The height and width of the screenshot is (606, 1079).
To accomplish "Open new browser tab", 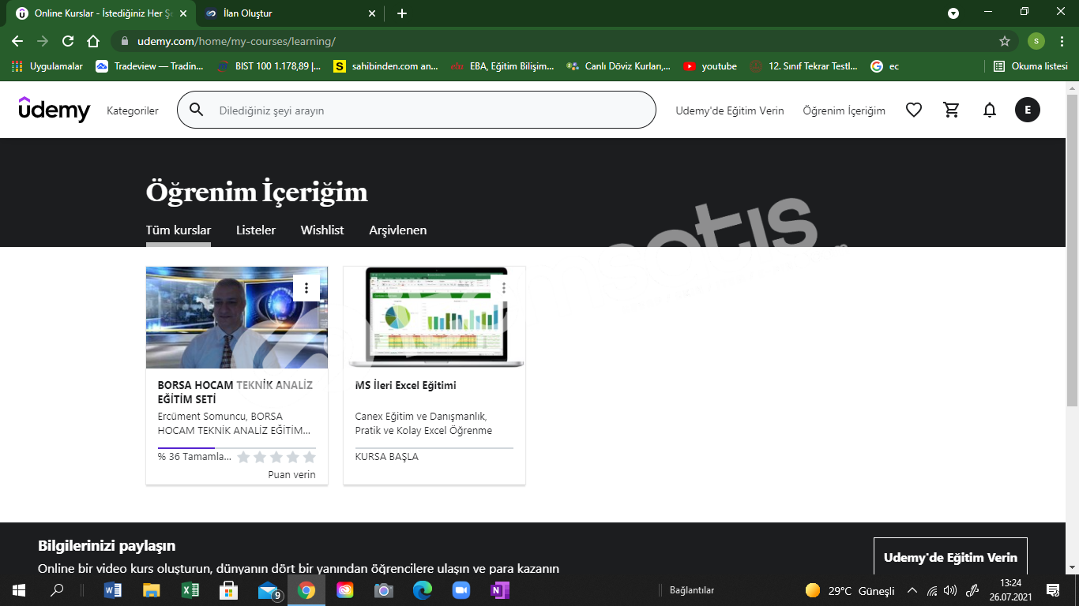I will coord(401,13).
